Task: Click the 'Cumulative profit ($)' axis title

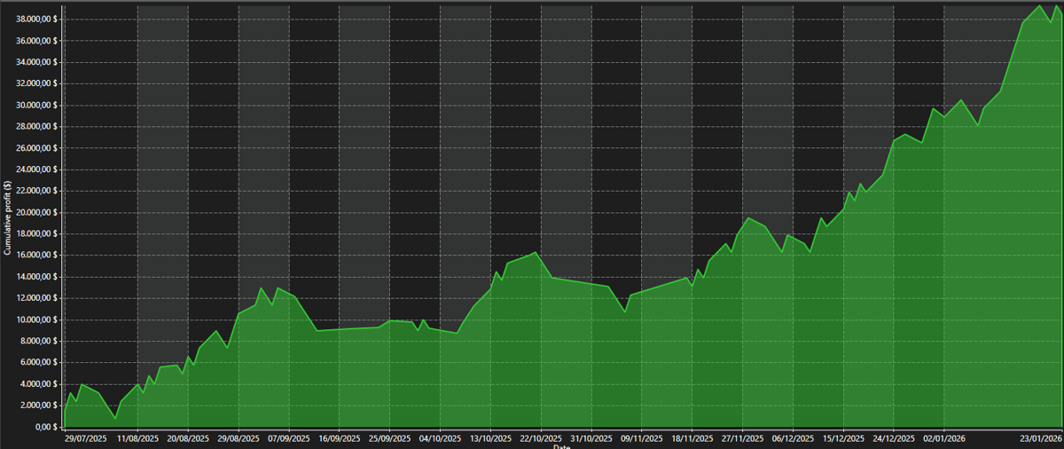Action: click(7, 218)
